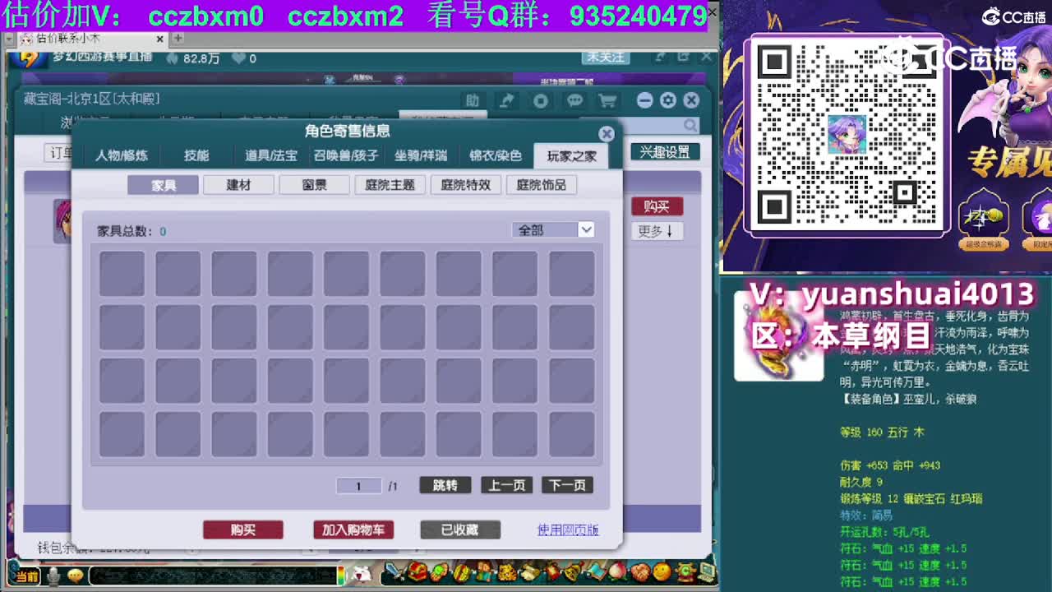1052x592 pixels.
Task: Click the white pet face icon in game bar
Action: click(362, 574)
